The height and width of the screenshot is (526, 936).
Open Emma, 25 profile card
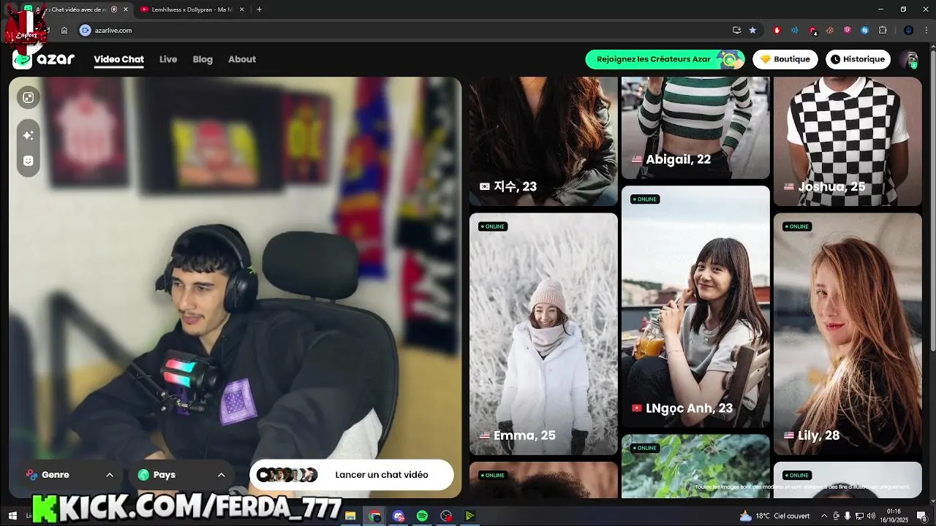pyautogui.click(x=543, y=334)
